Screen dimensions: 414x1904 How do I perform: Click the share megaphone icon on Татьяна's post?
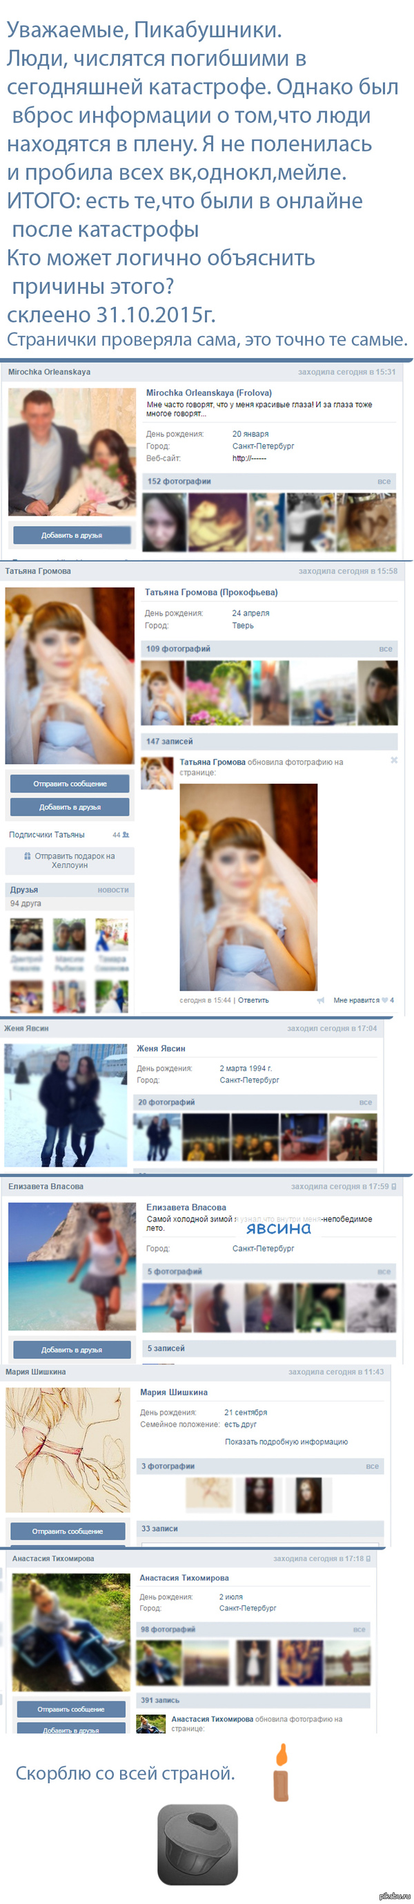point(320,1000)
